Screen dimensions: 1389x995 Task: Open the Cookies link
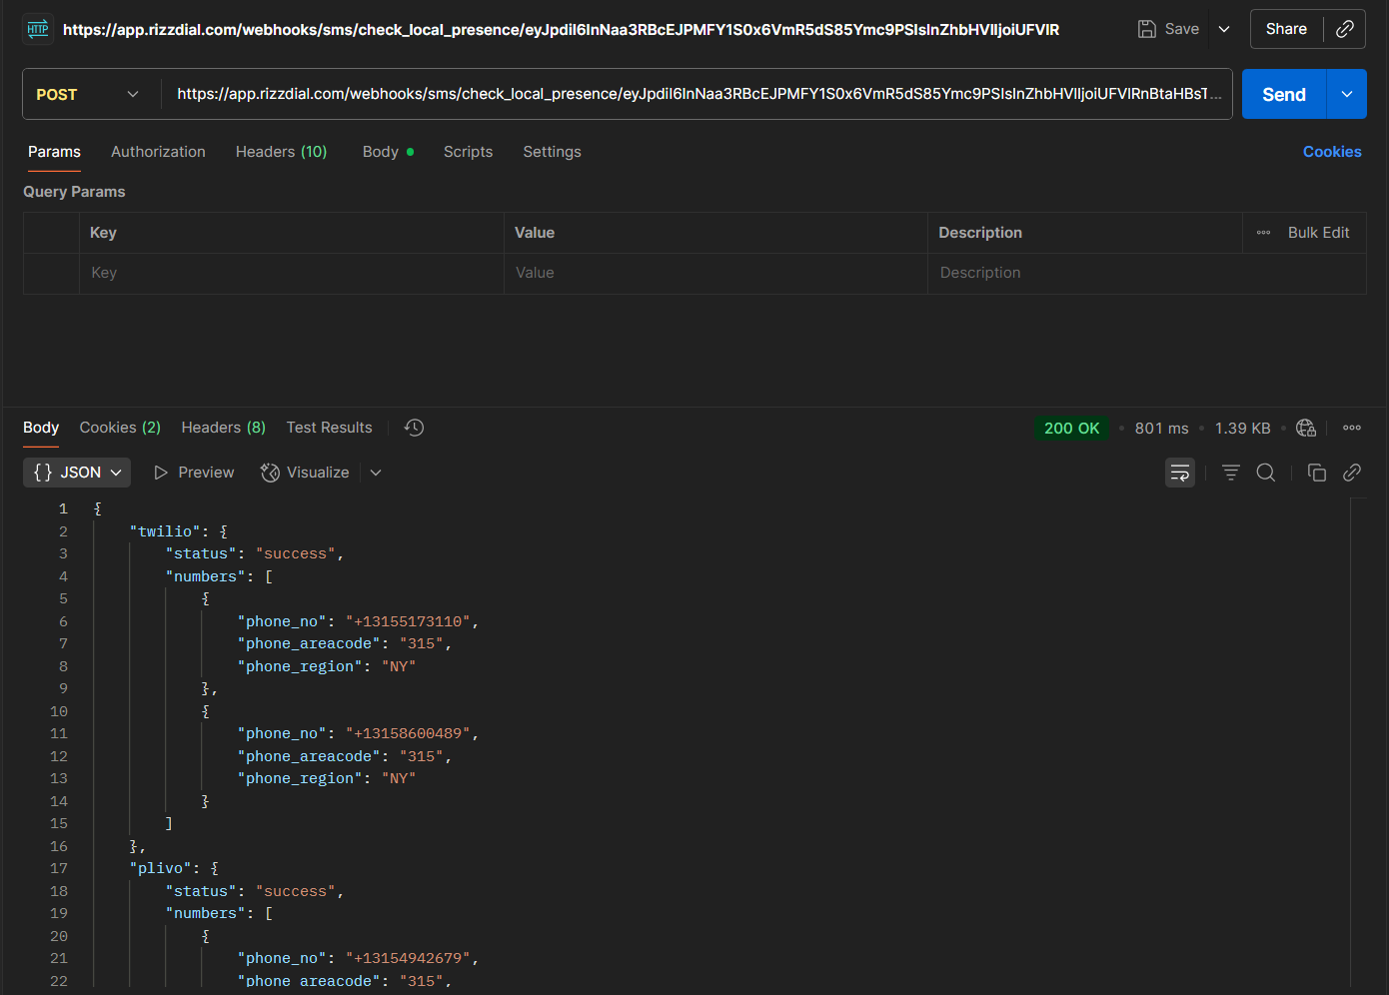[x=1332, y=152]
